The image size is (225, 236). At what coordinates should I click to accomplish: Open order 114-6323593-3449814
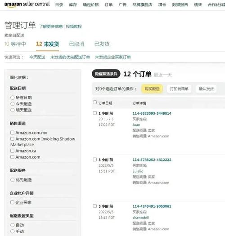point(152,113)
